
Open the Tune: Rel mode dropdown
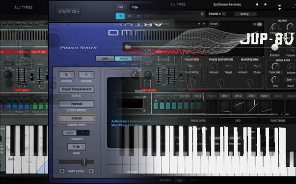(275, 72)
